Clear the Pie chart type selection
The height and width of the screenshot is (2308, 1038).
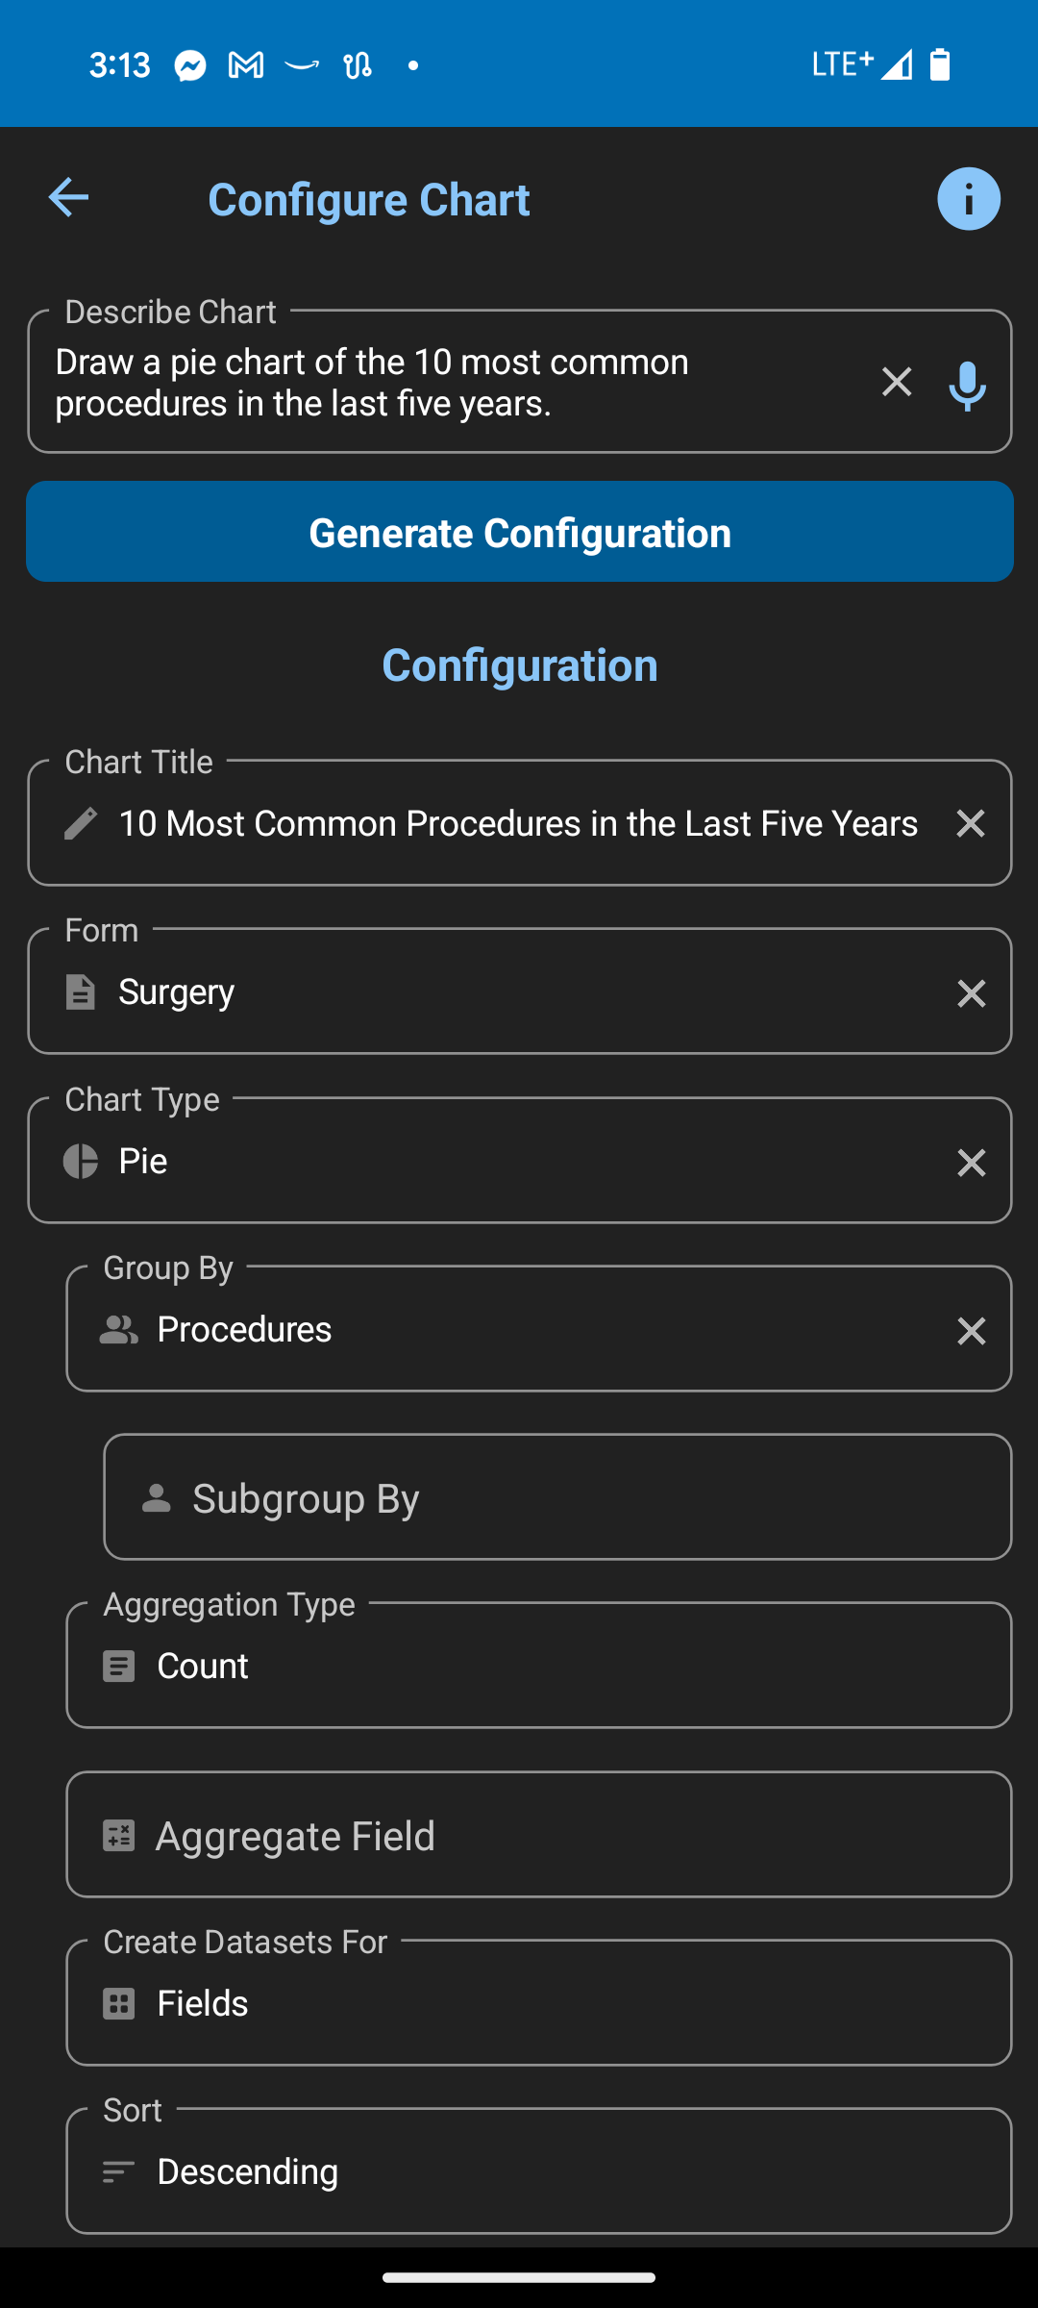click(x=971, y=1162)
